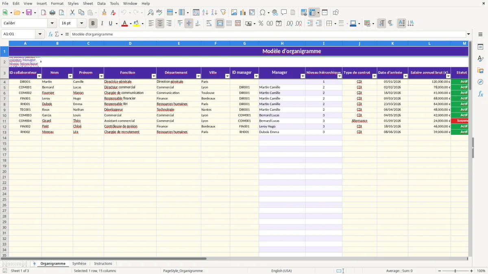Open Find & Replace icon
Screen dimensions: 488x274
[x=150, y=13]
